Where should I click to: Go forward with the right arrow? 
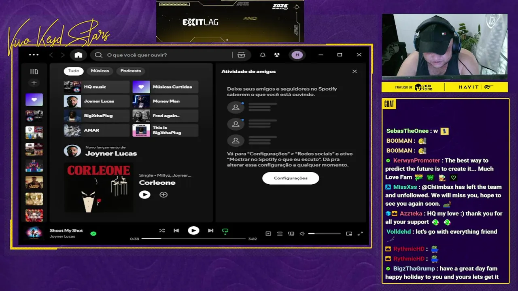(63, 55)
